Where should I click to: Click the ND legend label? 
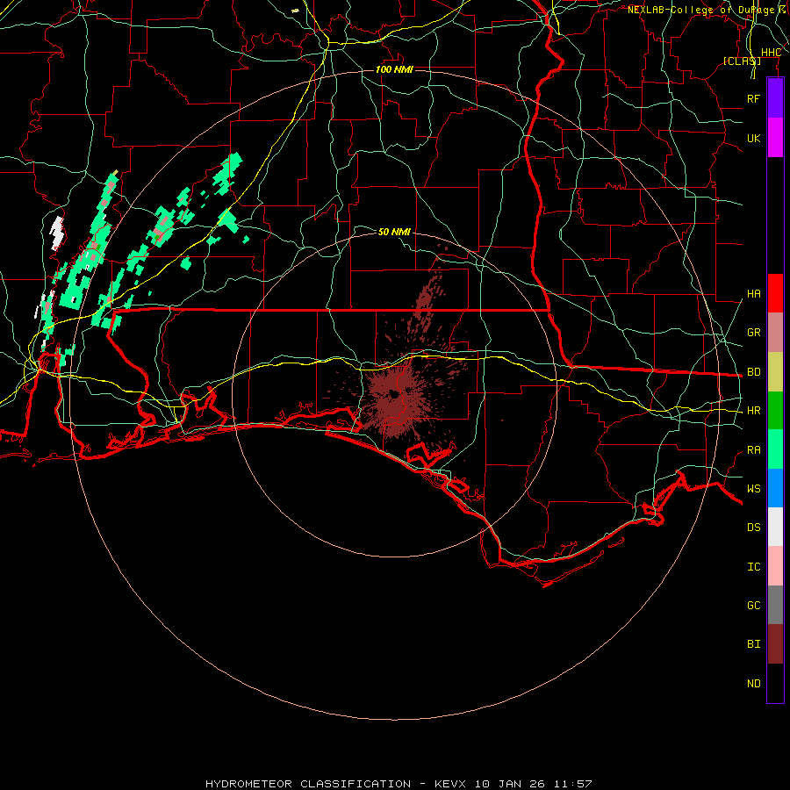point(753,684)
